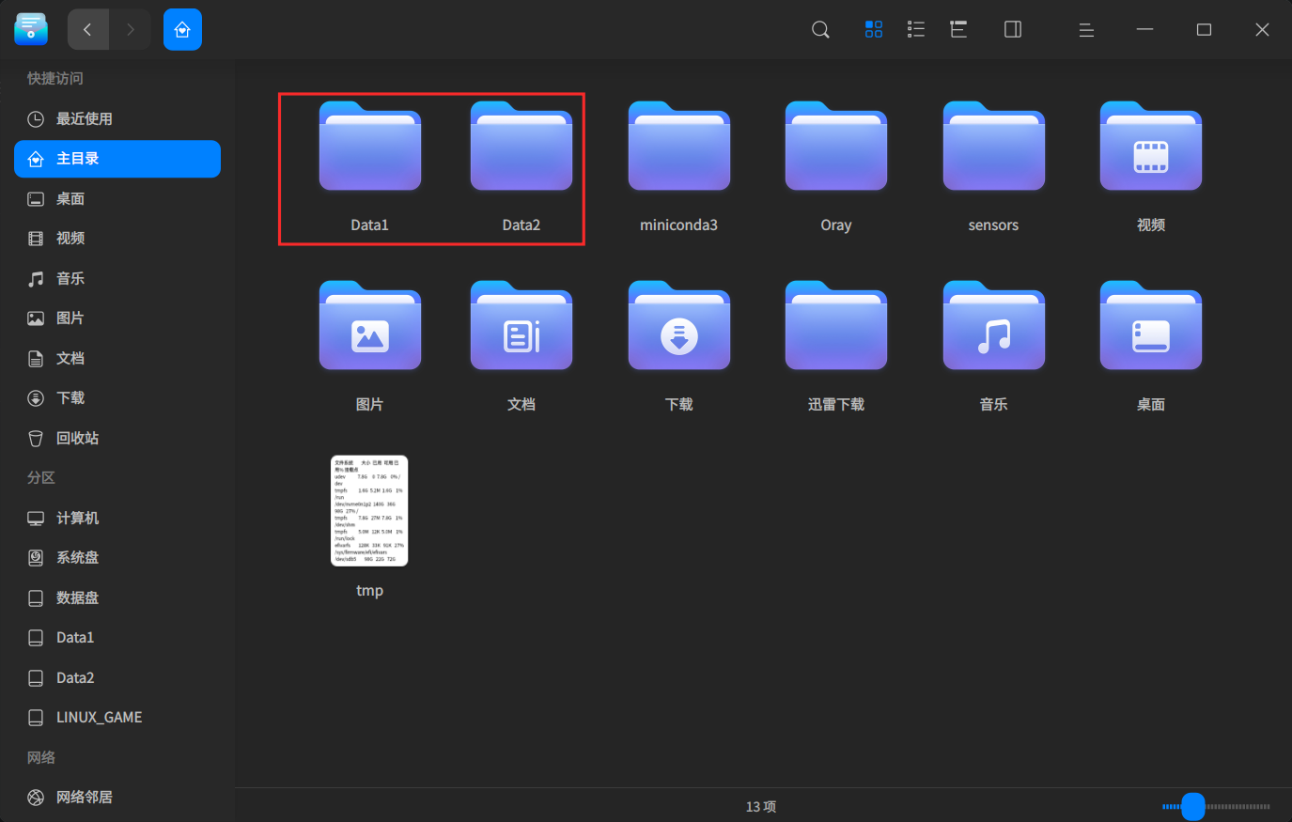Switch to icon grid view
This screenshot has height=822, width=1292.
click(x=874, y=30)
